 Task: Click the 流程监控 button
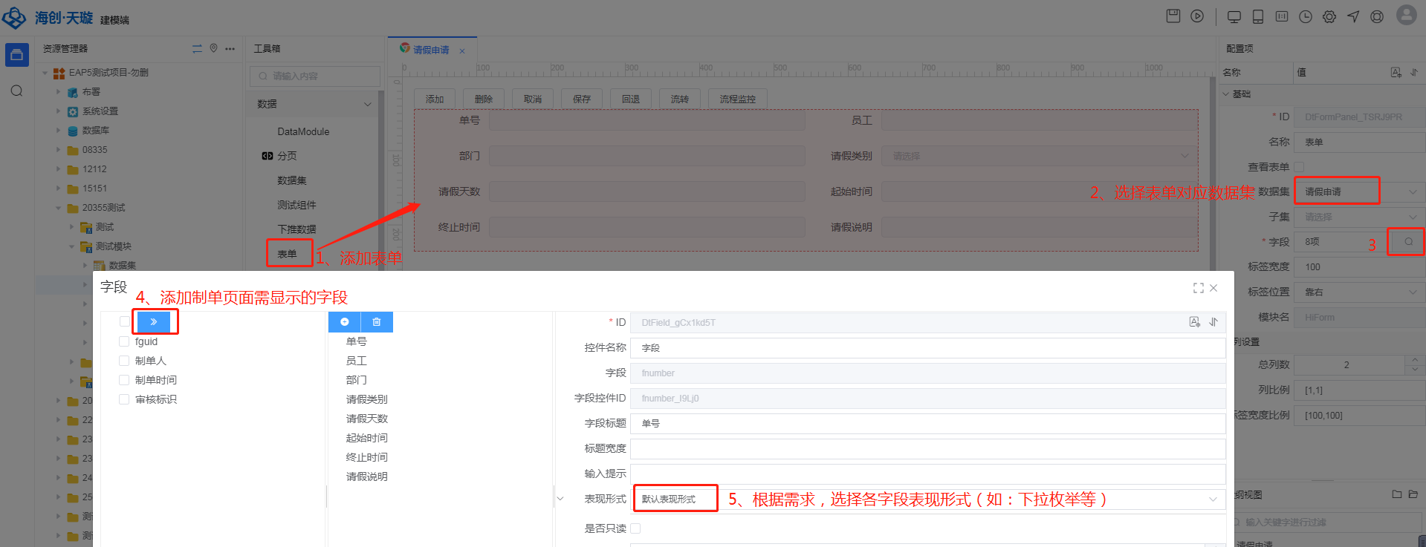click(x=737, y=99)
